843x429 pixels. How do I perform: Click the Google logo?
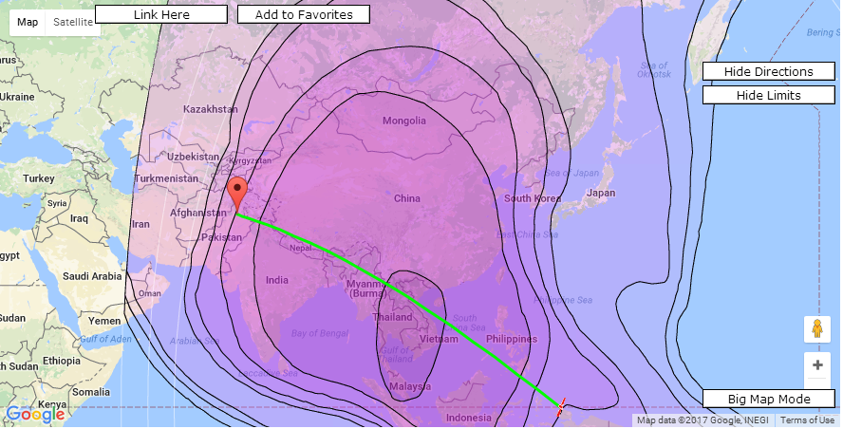[x=35, y=414]
